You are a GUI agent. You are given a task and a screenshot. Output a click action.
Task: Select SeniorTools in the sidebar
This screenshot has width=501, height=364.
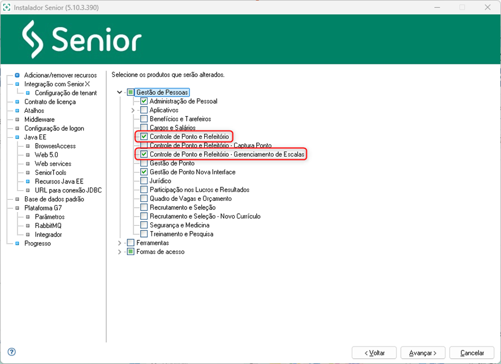[50, 173]
